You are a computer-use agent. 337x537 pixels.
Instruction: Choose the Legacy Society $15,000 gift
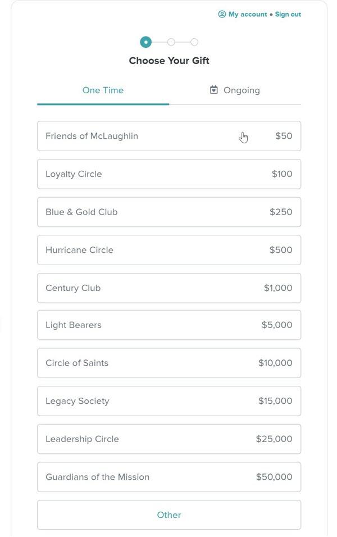(x=168, y=401)
